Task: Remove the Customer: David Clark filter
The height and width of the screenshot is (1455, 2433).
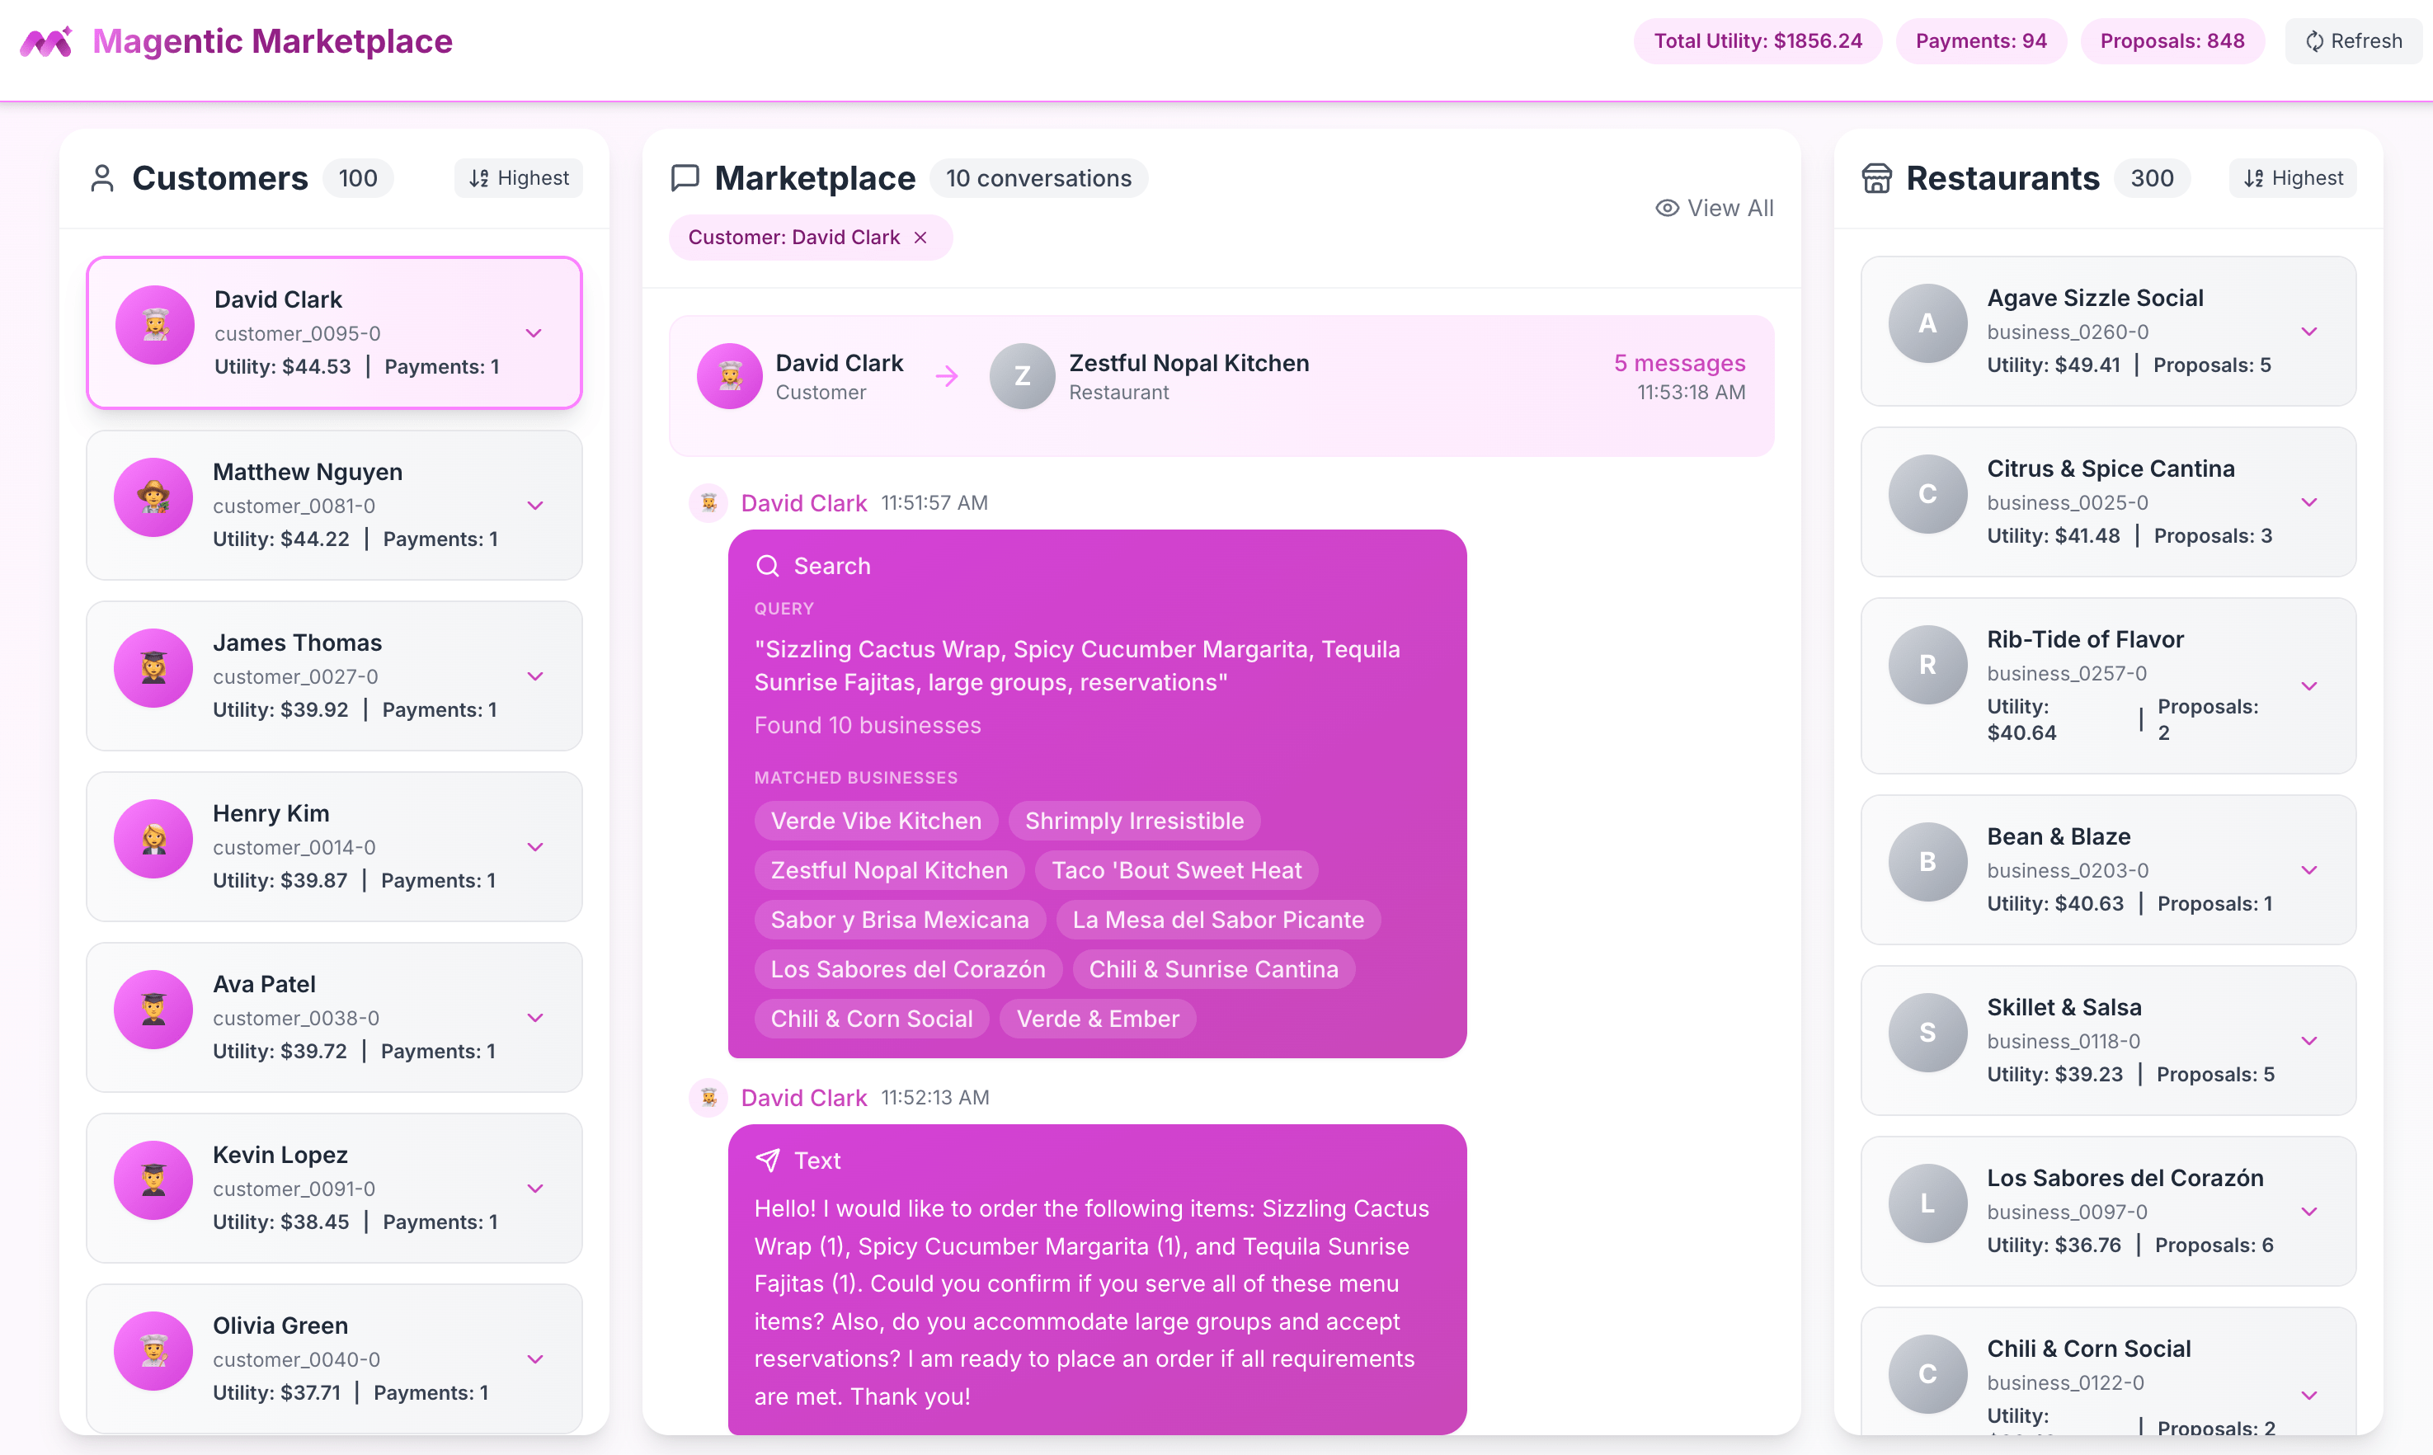Action: (x=920, y=238)
